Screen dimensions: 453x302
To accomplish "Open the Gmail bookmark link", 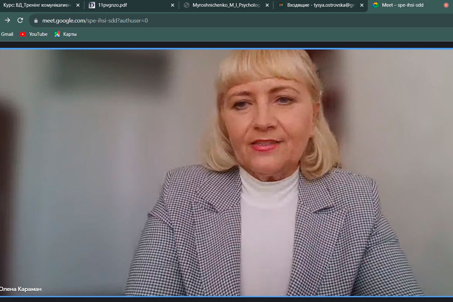I will pyautogui.click(x=7, y=34).
